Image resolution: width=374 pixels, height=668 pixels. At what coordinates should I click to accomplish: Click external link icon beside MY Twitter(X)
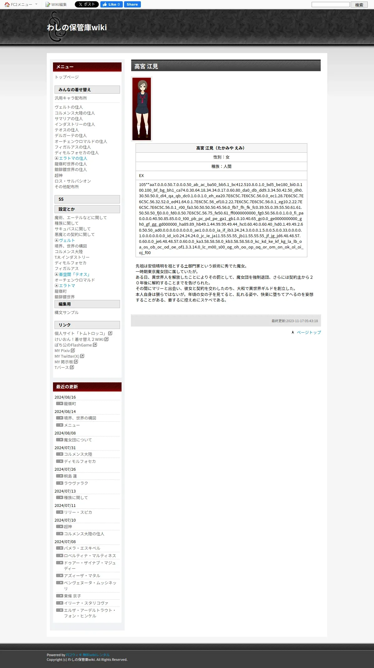pyautogui.click(x=82, y=356)
